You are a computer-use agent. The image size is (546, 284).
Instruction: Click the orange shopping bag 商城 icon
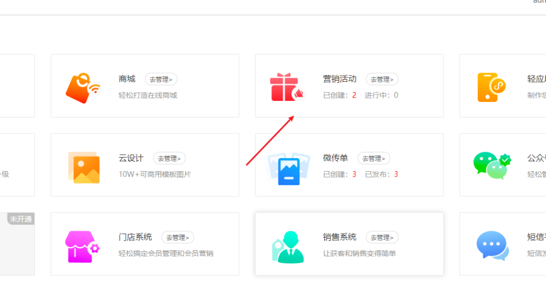83,88
